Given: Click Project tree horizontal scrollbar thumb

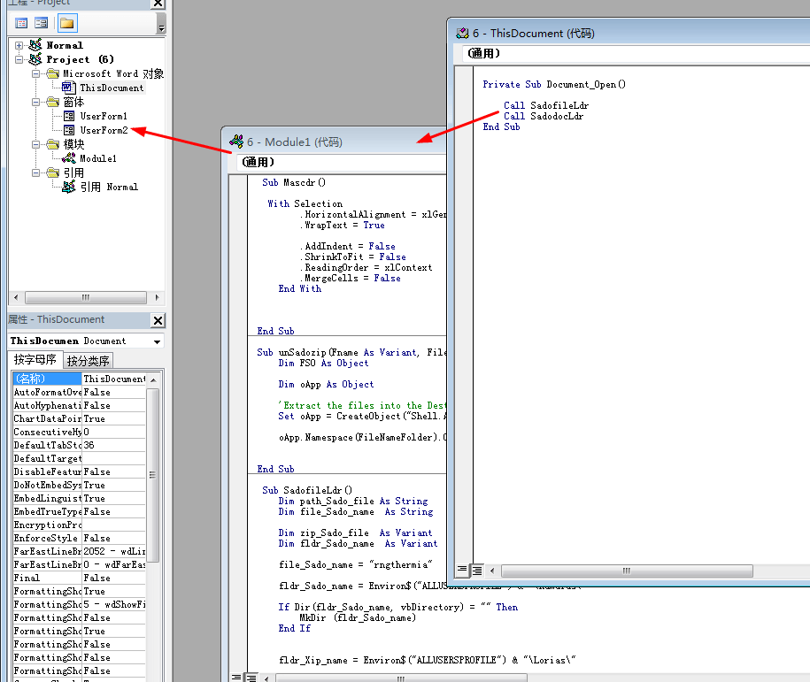Looking at the screenshot, I should (x=86, y=297).
